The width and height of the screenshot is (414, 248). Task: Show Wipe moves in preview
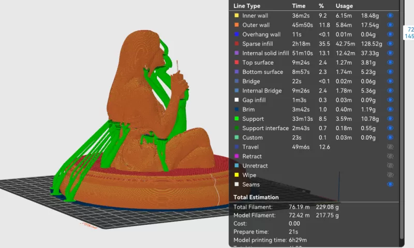pos(390,175)
